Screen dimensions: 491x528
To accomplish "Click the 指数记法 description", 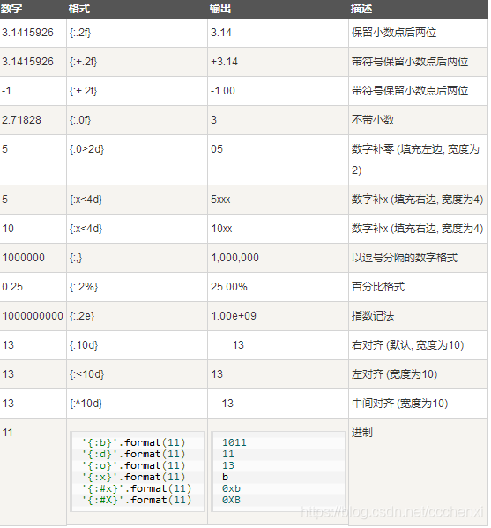I will coord(373,316).
